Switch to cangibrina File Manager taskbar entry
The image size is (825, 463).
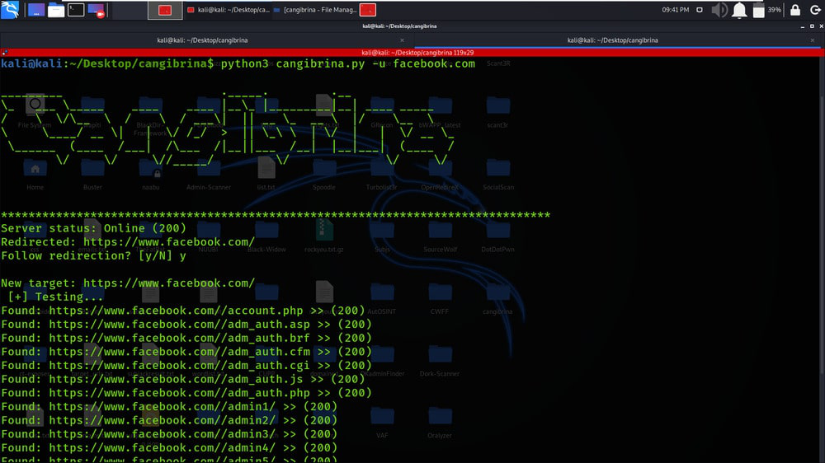coord(315,10)
